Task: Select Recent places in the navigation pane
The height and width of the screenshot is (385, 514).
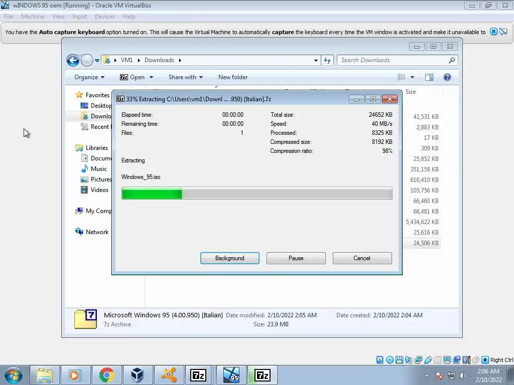Action: point(95,127)
